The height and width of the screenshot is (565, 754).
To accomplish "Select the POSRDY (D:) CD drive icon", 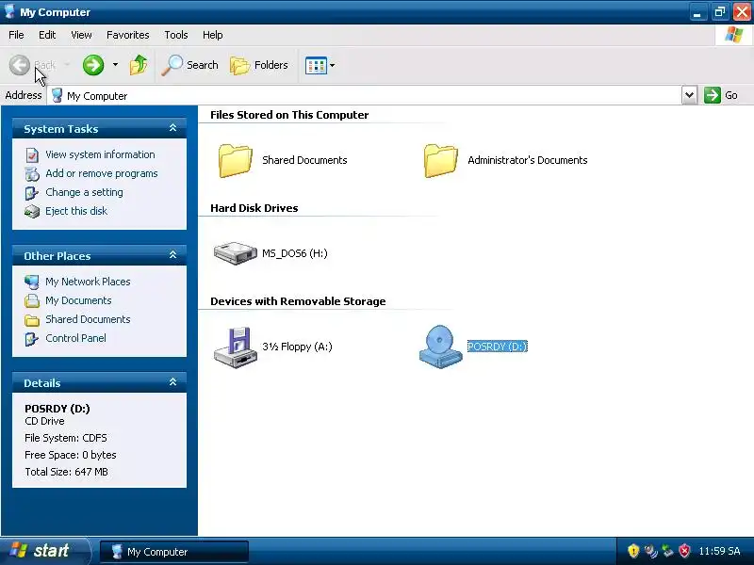I will tap(440, 347).
